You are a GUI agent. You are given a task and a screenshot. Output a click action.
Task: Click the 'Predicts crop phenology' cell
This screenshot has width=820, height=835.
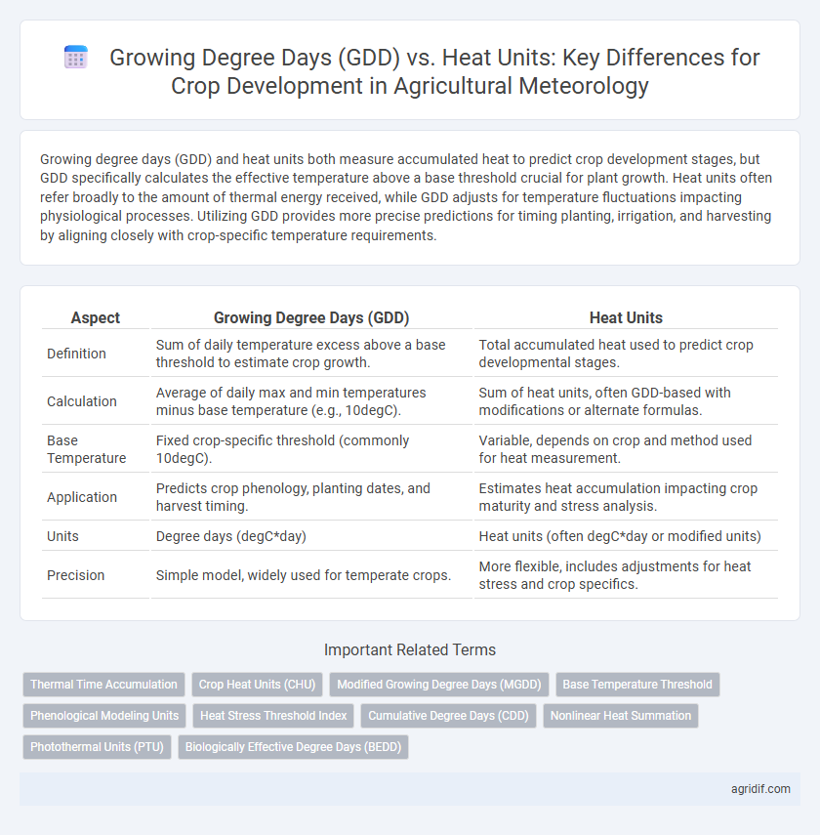(x=311, y=497)
